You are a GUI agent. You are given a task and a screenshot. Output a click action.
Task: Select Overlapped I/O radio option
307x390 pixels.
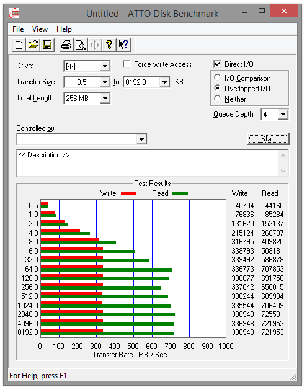pos(217,88)
